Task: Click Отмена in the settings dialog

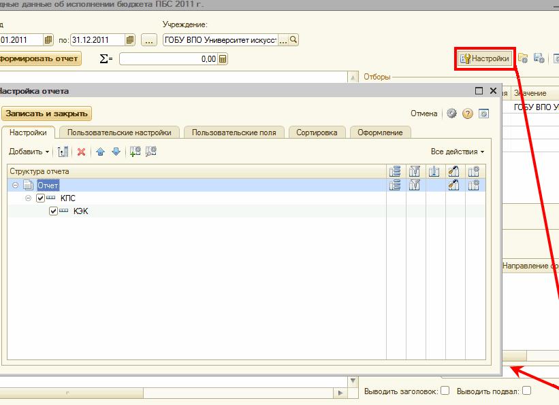Action: [x=424, y=113]
